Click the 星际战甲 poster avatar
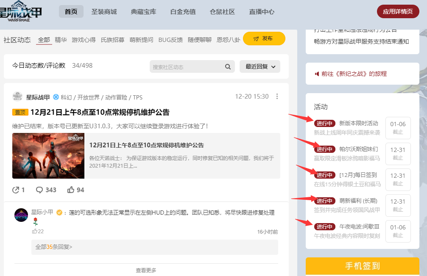 [17, 97]
